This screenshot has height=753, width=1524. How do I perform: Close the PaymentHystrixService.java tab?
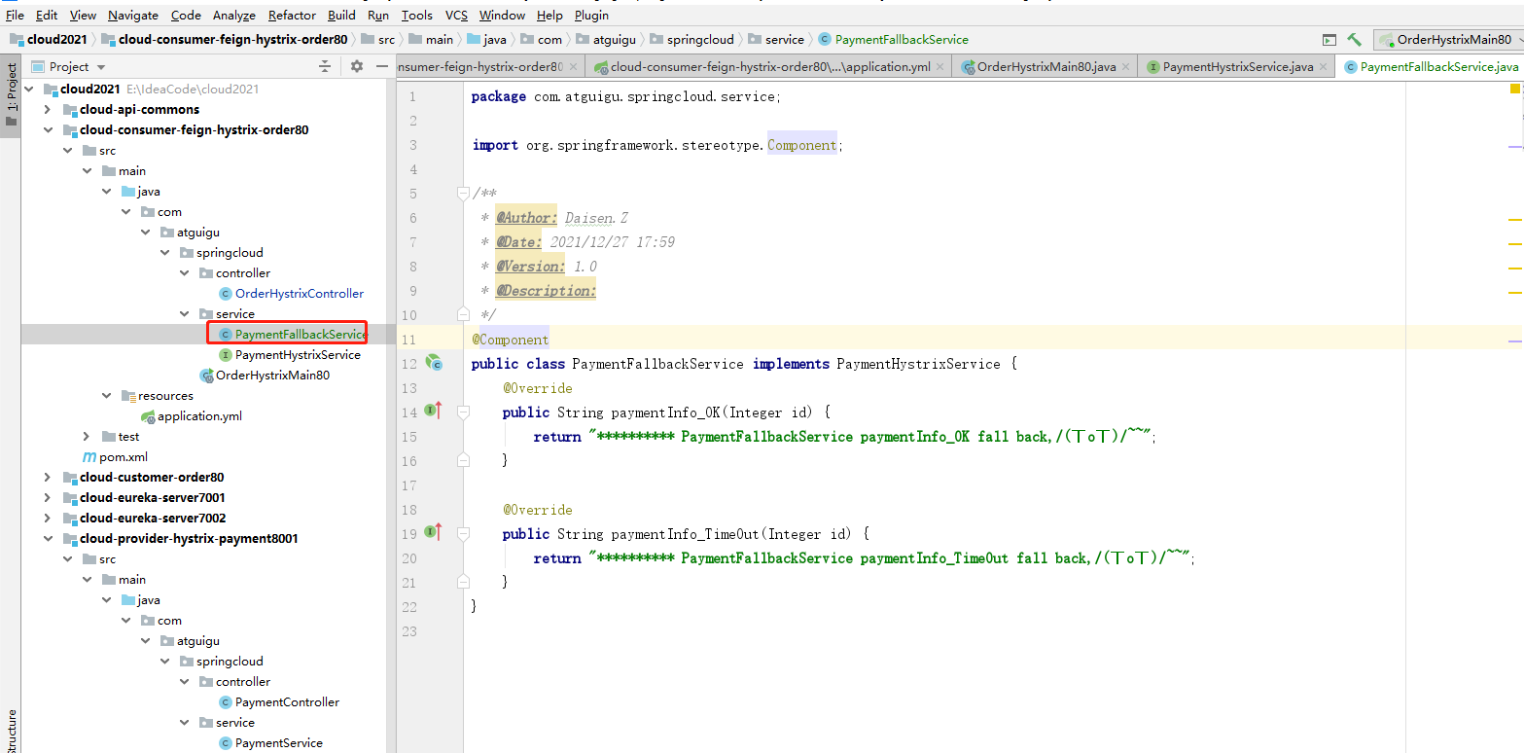[1324, 67]
